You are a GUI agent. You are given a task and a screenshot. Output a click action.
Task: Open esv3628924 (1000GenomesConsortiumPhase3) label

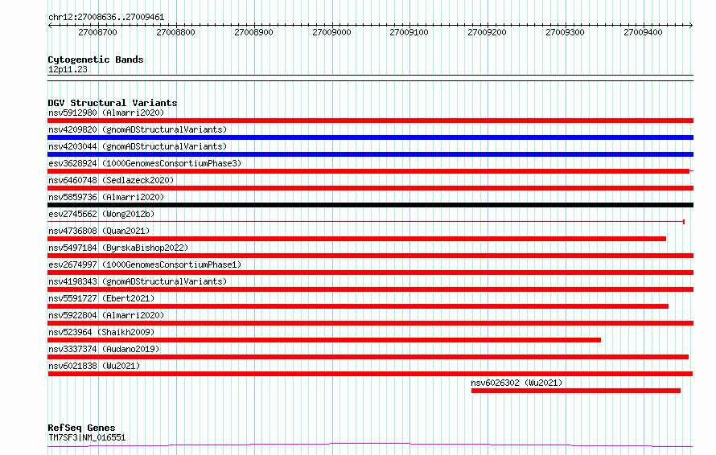click(x=145, y=163)
